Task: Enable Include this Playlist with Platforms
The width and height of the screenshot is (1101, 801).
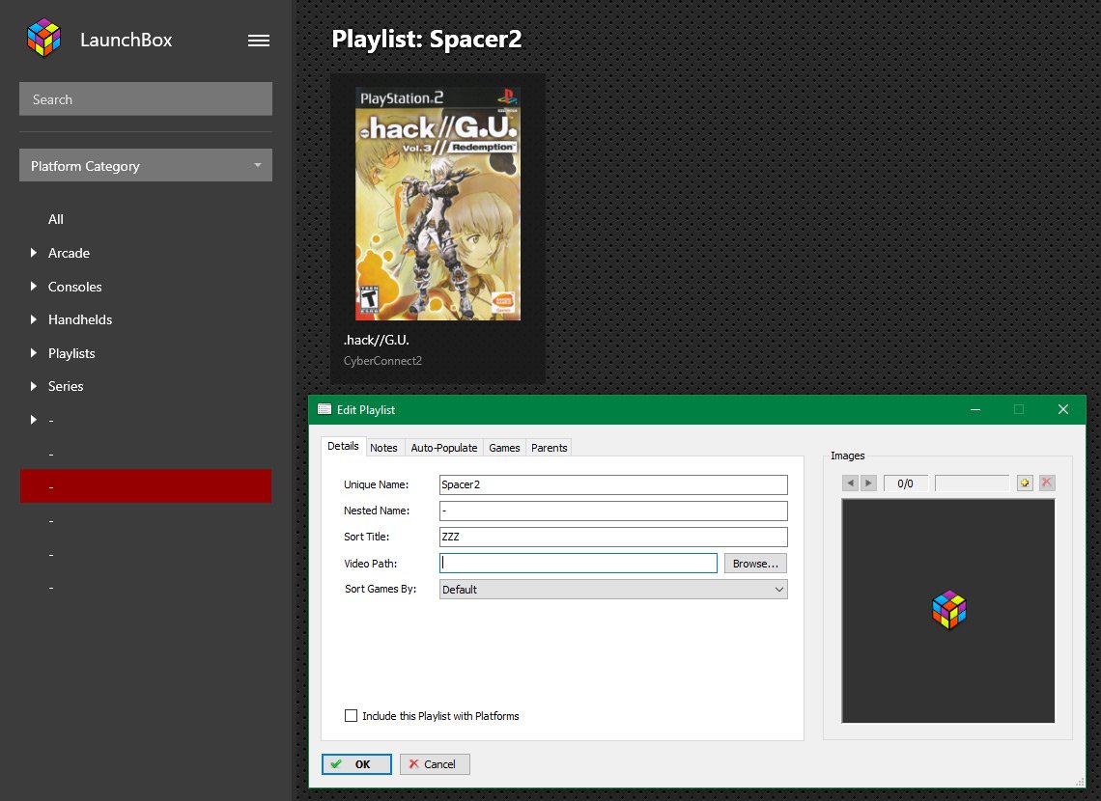Action: point(352,715)
